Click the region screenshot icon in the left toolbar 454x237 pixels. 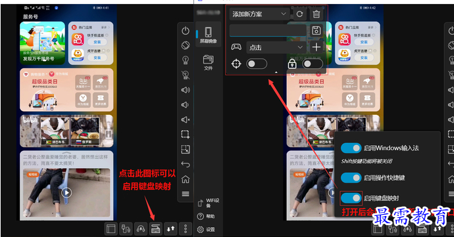(186, 135)
